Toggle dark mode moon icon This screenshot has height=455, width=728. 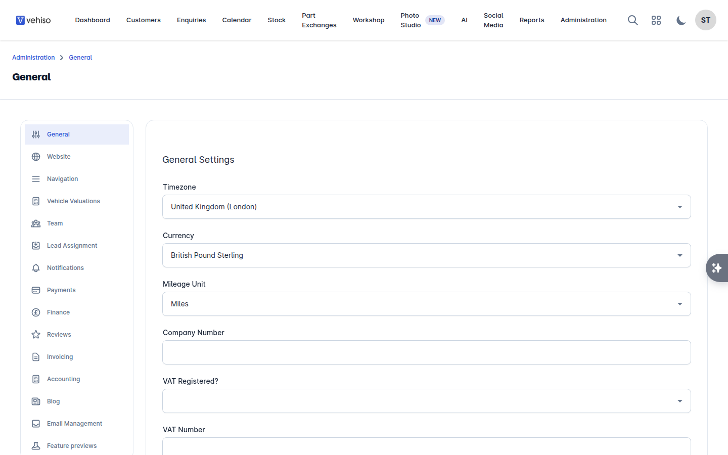681,20
